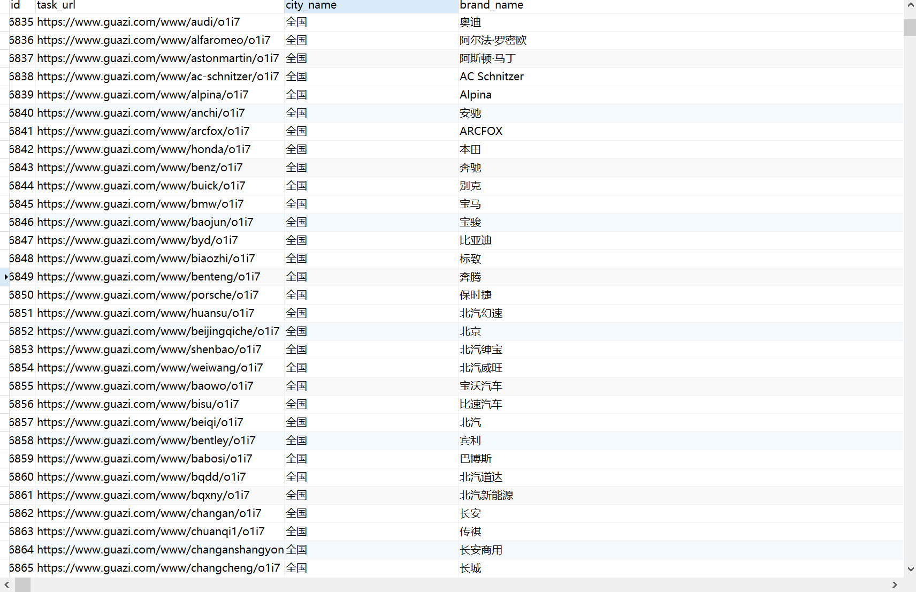916x592 pixels.
Task: Select the id cell 6839
Action: coord(22,95)
